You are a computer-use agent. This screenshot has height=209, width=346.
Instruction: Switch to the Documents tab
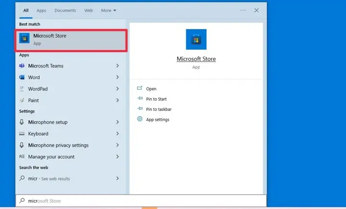pyautogui.click(x=65, y=11)
